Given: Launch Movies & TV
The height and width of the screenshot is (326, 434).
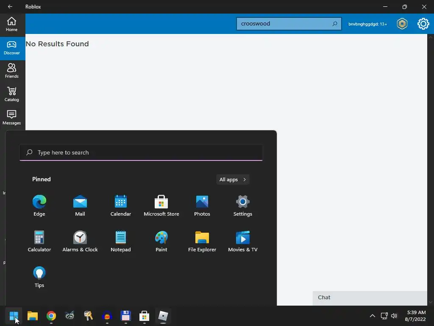Looking at the screenshot, I should pos(243,241).
